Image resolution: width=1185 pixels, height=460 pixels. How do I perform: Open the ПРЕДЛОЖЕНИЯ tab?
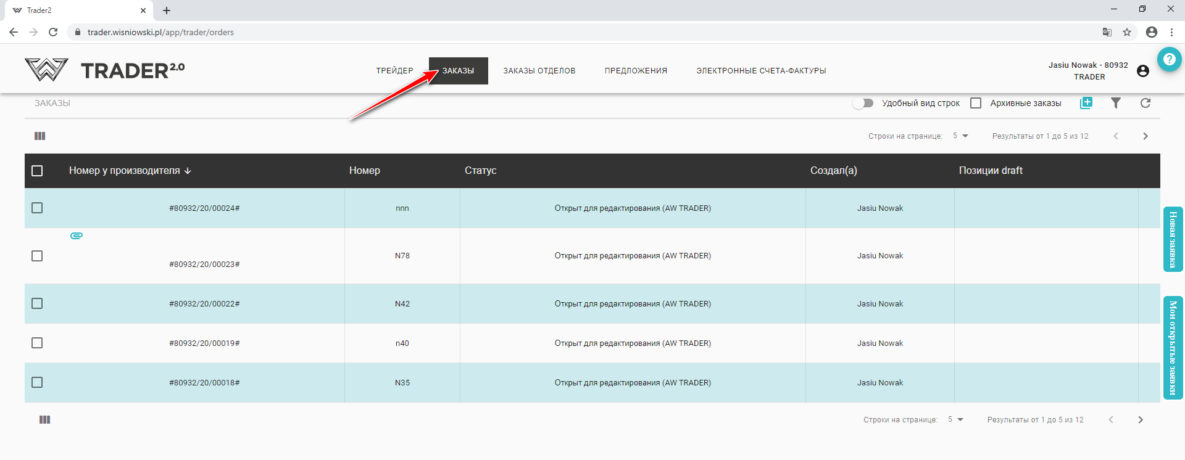tap(636, 71)
